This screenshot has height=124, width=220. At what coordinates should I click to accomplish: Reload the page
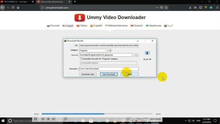(13, 8)
